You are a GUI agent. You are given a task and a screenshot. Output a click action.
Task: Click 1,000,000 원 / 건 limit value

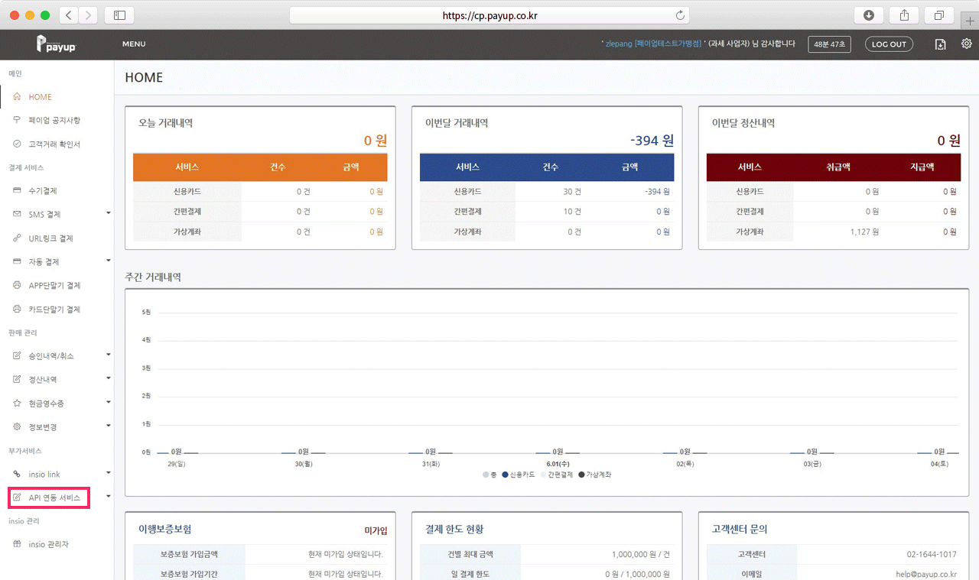coord(641,554)
